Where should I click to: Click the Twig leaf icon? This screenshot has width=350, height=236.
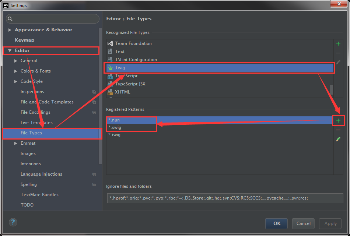[110, 68]
